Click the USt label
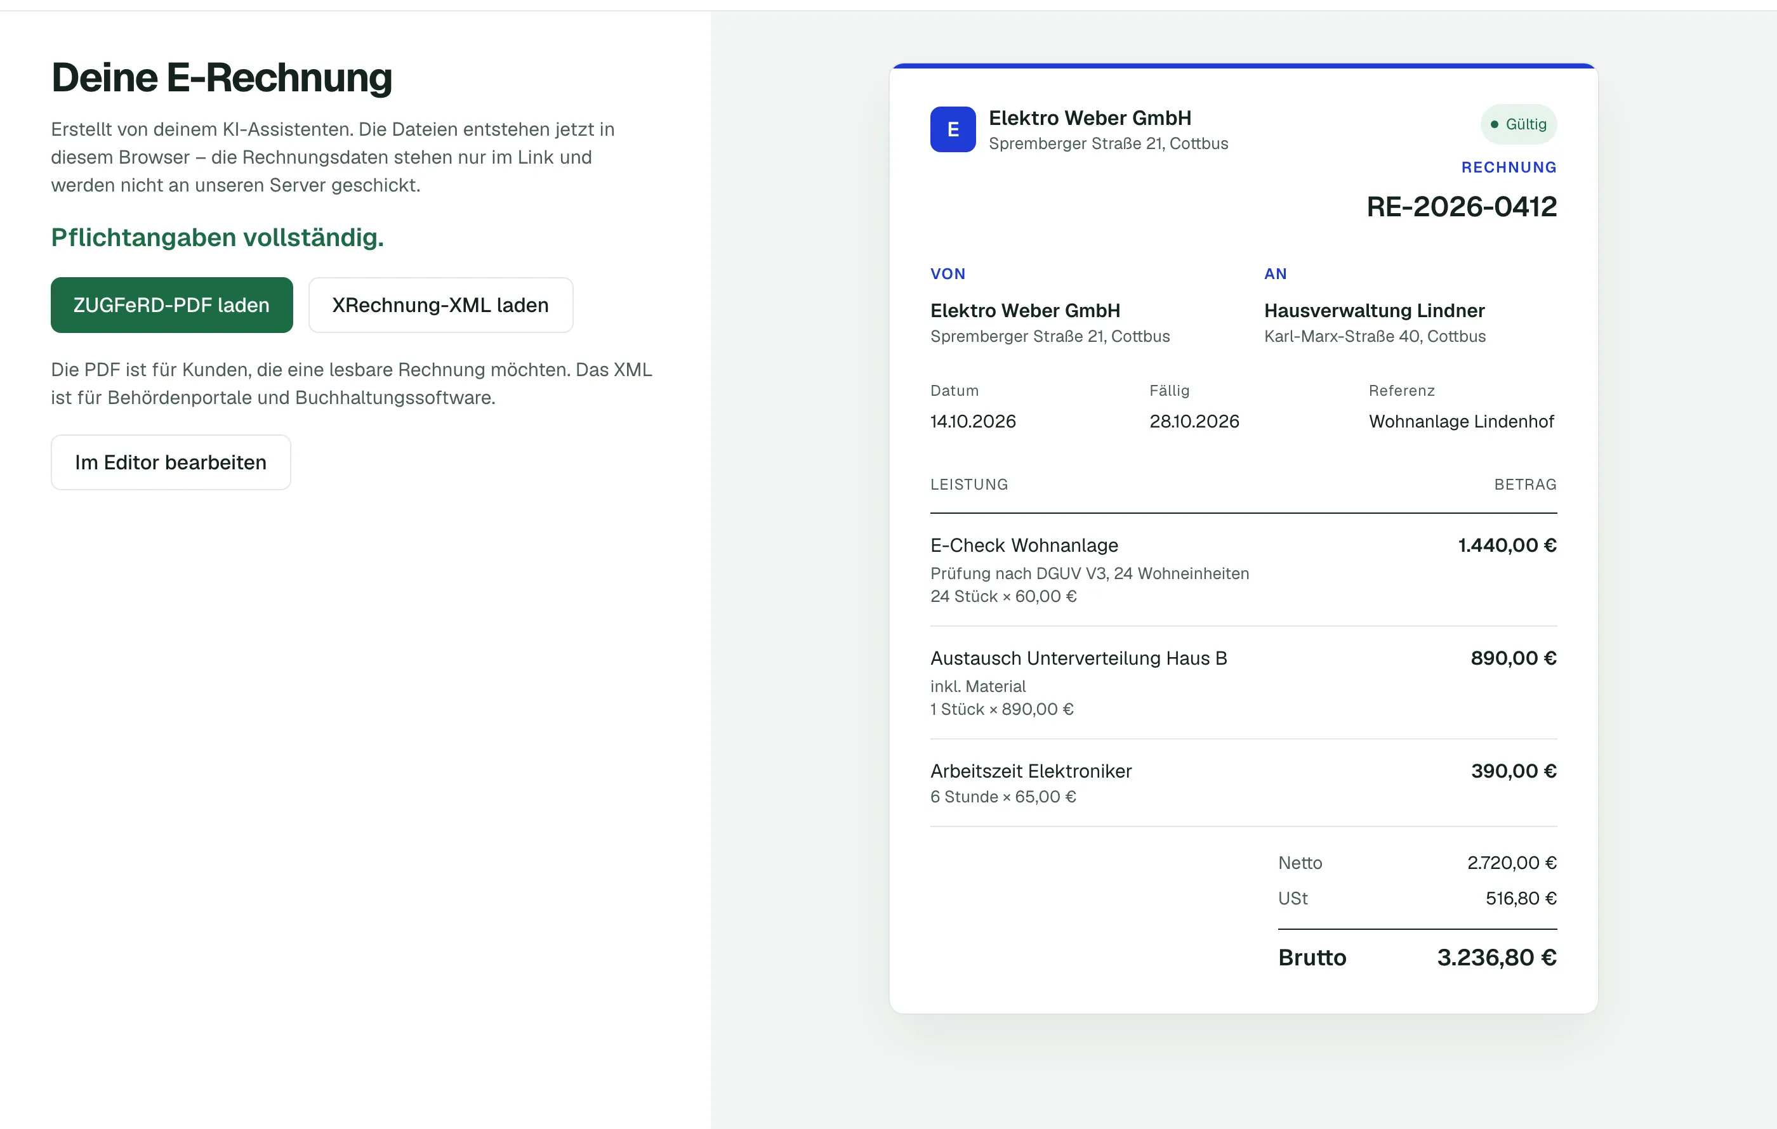The width and height of the screenshot is (1777, 1129). coord(1293,898)
